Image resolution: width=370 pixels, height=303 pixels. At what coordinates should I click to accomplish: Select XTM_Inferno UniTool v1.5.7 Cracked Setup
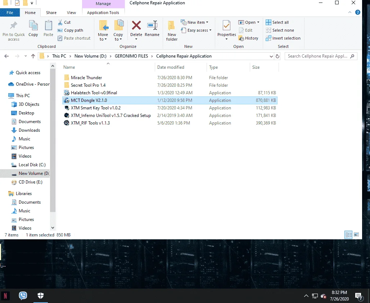coord(110,116)
